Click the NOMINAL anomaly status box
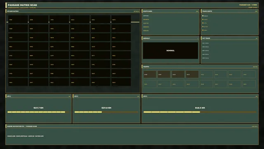 tap(170, 50)
